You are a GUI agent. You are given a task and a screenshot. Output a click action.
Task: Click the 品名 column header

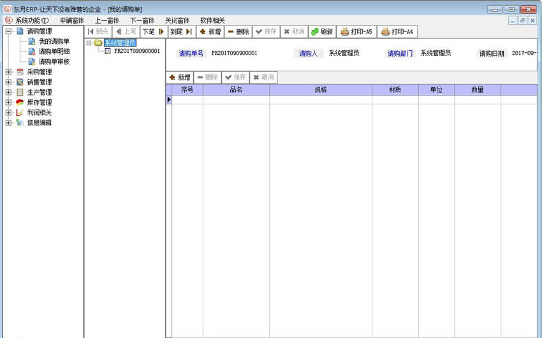point(236,90)
